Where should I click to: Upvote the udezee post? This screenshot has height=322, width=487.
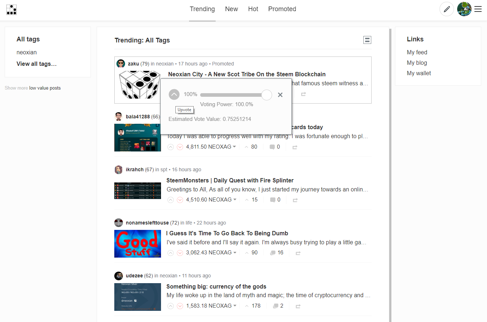pos(171,306)
